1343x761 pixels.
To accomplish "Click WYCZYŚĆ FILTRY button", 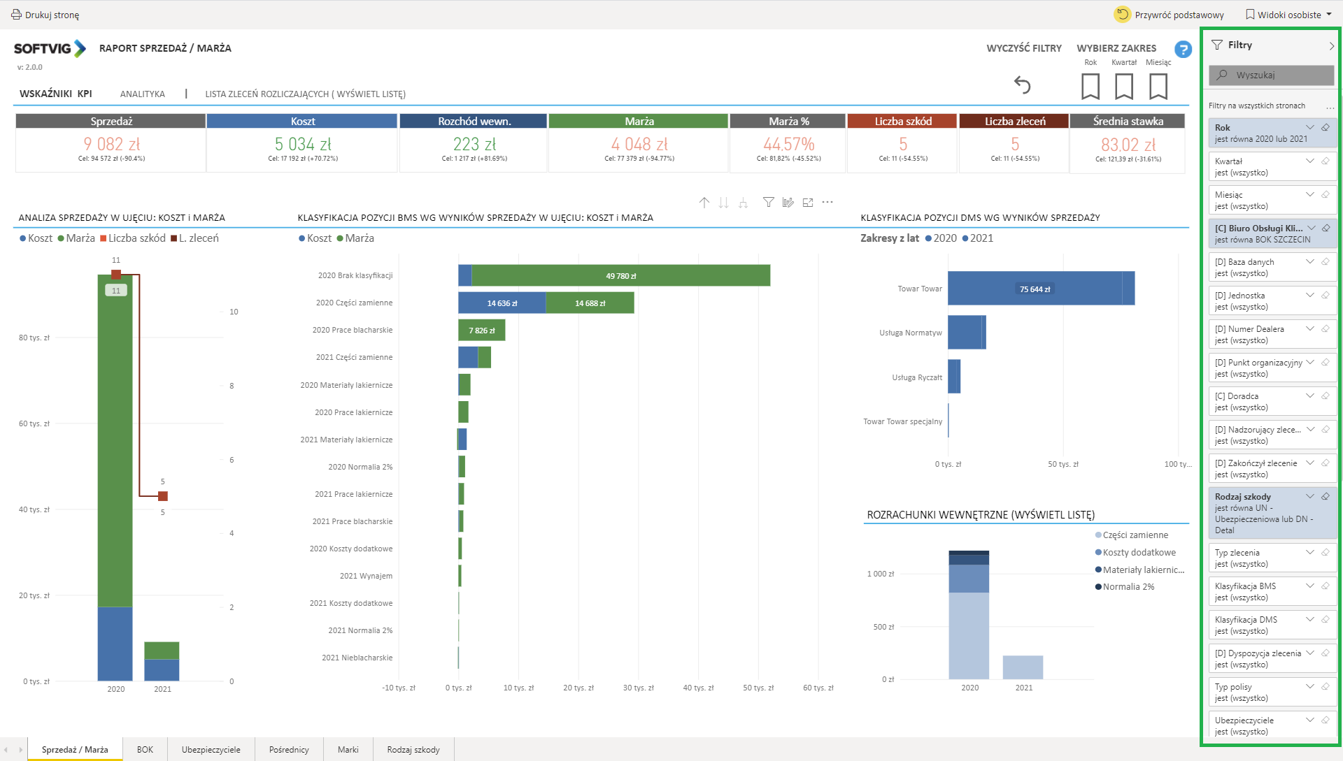I will coord(1023,48).
